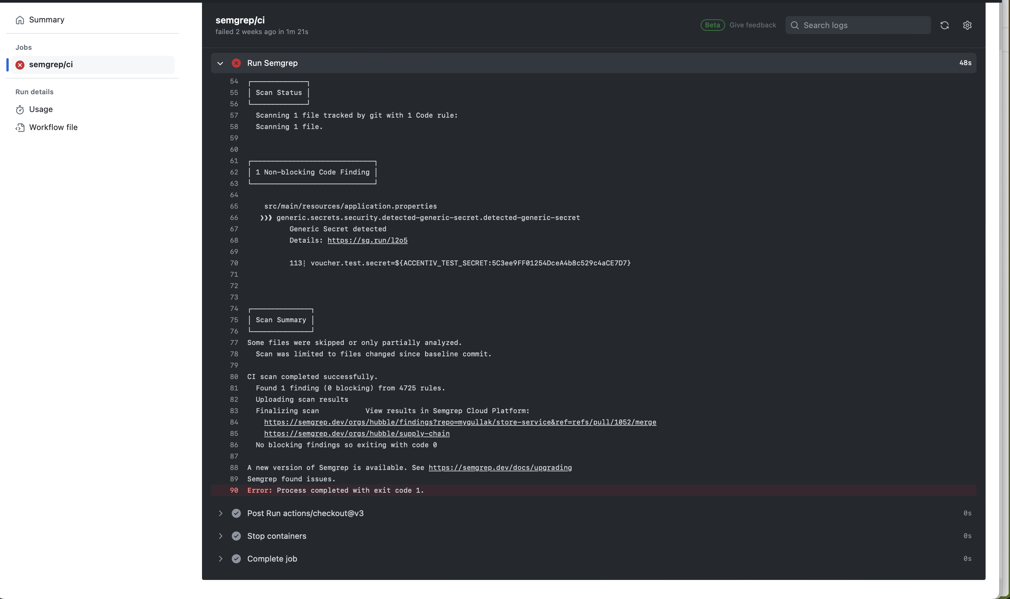The height and width of the screenshot is (599, 1010).
Task: Open the Semgrep supply-chain results link
Action: [x=357, y=434]
